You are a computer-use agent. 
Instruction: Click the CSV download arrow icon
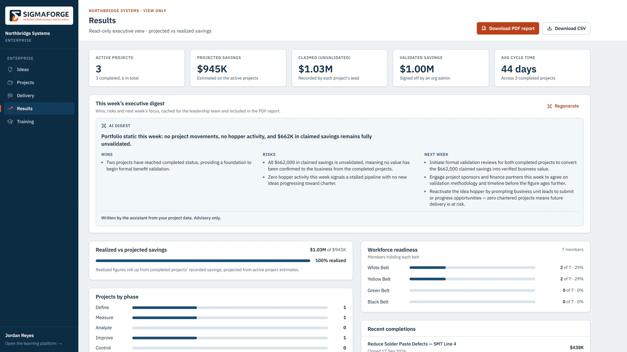tap(549, 29)
